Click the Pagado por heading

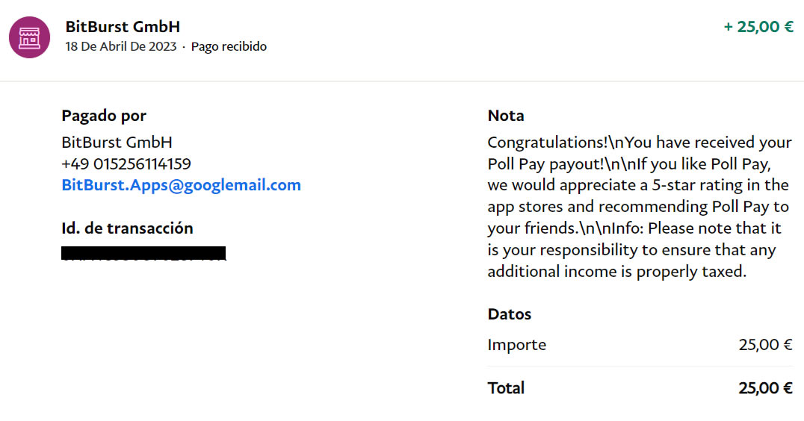tap(104, 116)
